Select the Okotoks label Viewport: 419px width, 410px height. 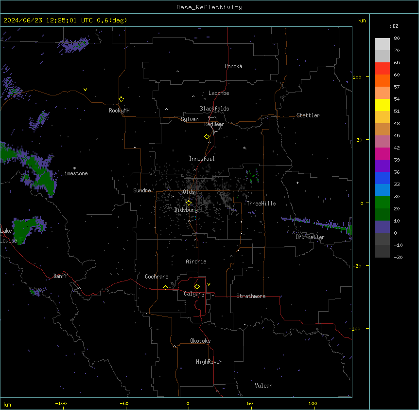point(200,341)
